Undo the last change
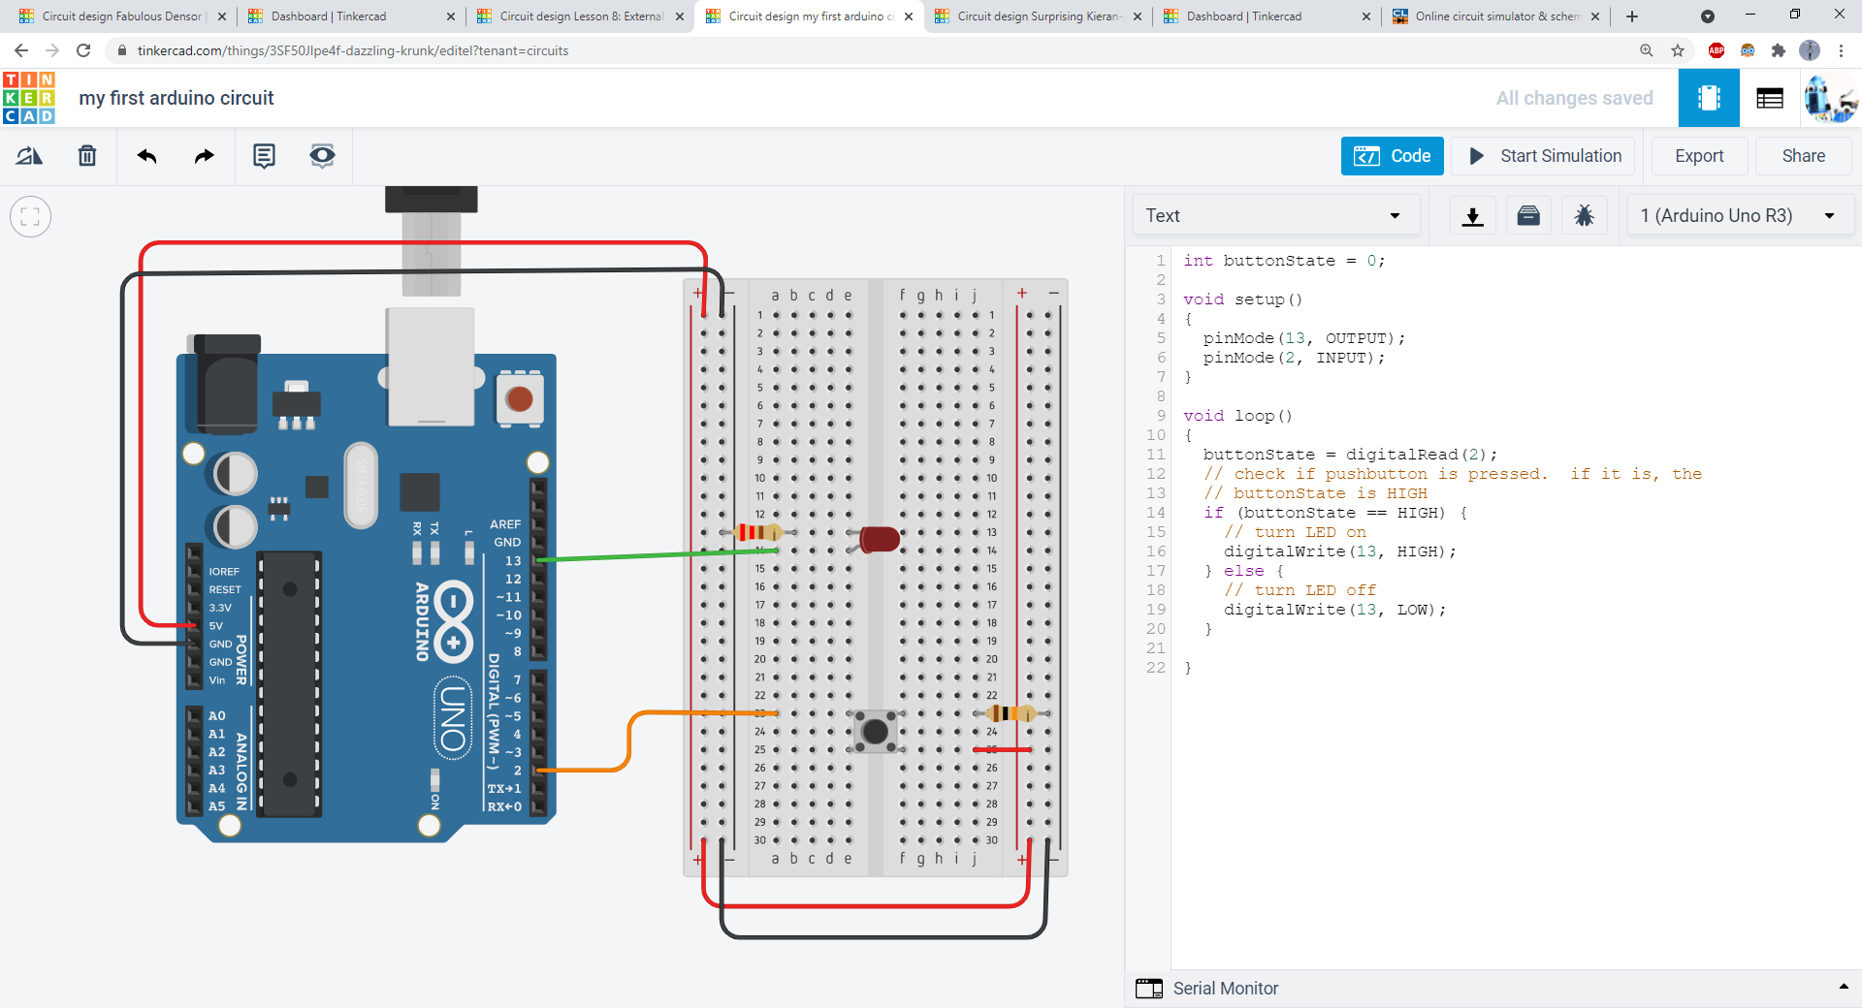Screen dimensions: 1862x1008 coord(146,155)
